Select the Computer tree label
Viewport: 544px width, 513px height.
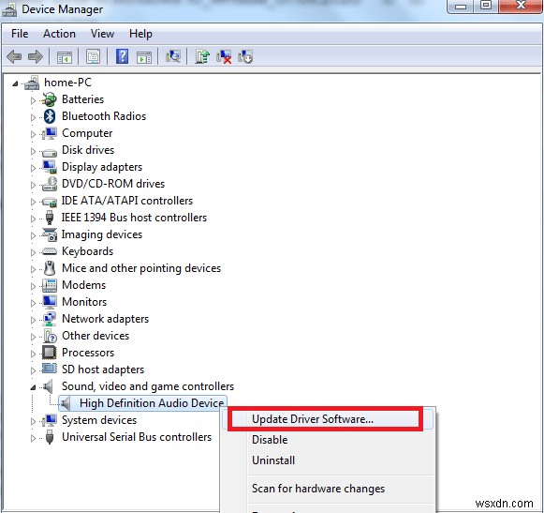point(87,133)
